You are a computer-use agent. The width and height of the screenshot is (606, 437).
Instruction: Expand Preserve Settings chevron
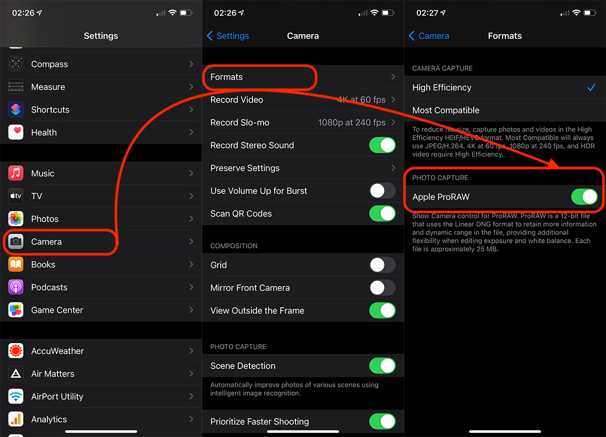[393, 168]
